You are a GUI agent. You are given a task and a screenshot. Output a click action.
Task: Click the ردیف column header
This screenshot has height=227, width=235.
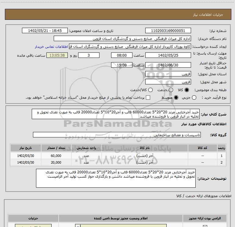pos(222,148)
